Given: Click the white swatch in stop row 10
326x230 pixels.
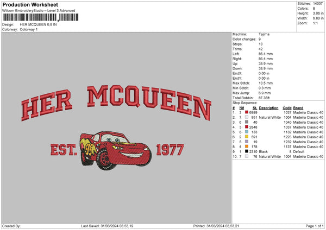Looking at the screenshot, I should click(247, 156).
